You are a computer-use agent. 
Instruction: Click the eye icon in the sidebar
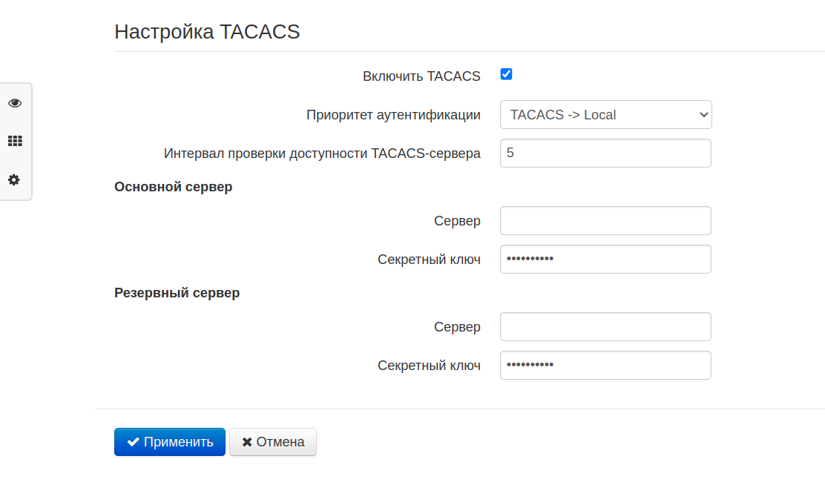[15, 103]
